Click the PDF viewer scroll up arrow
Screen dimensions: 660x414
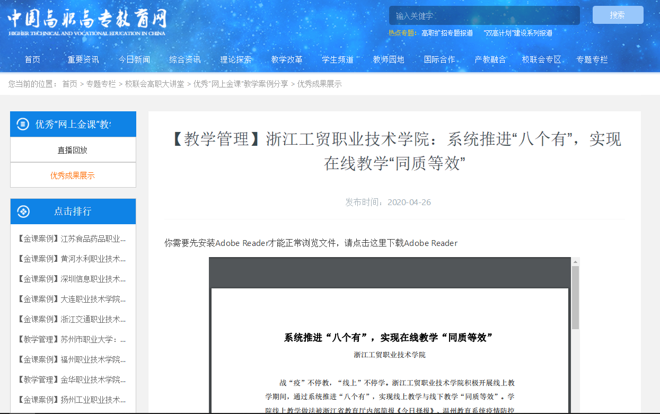click(x=575, y=261)
